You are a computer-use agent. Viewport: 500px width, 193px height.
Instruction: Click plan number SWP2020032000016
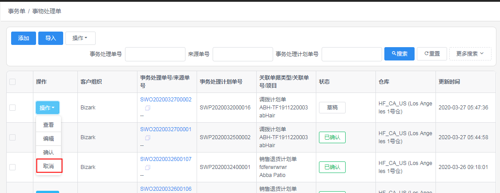coord(225,108)
